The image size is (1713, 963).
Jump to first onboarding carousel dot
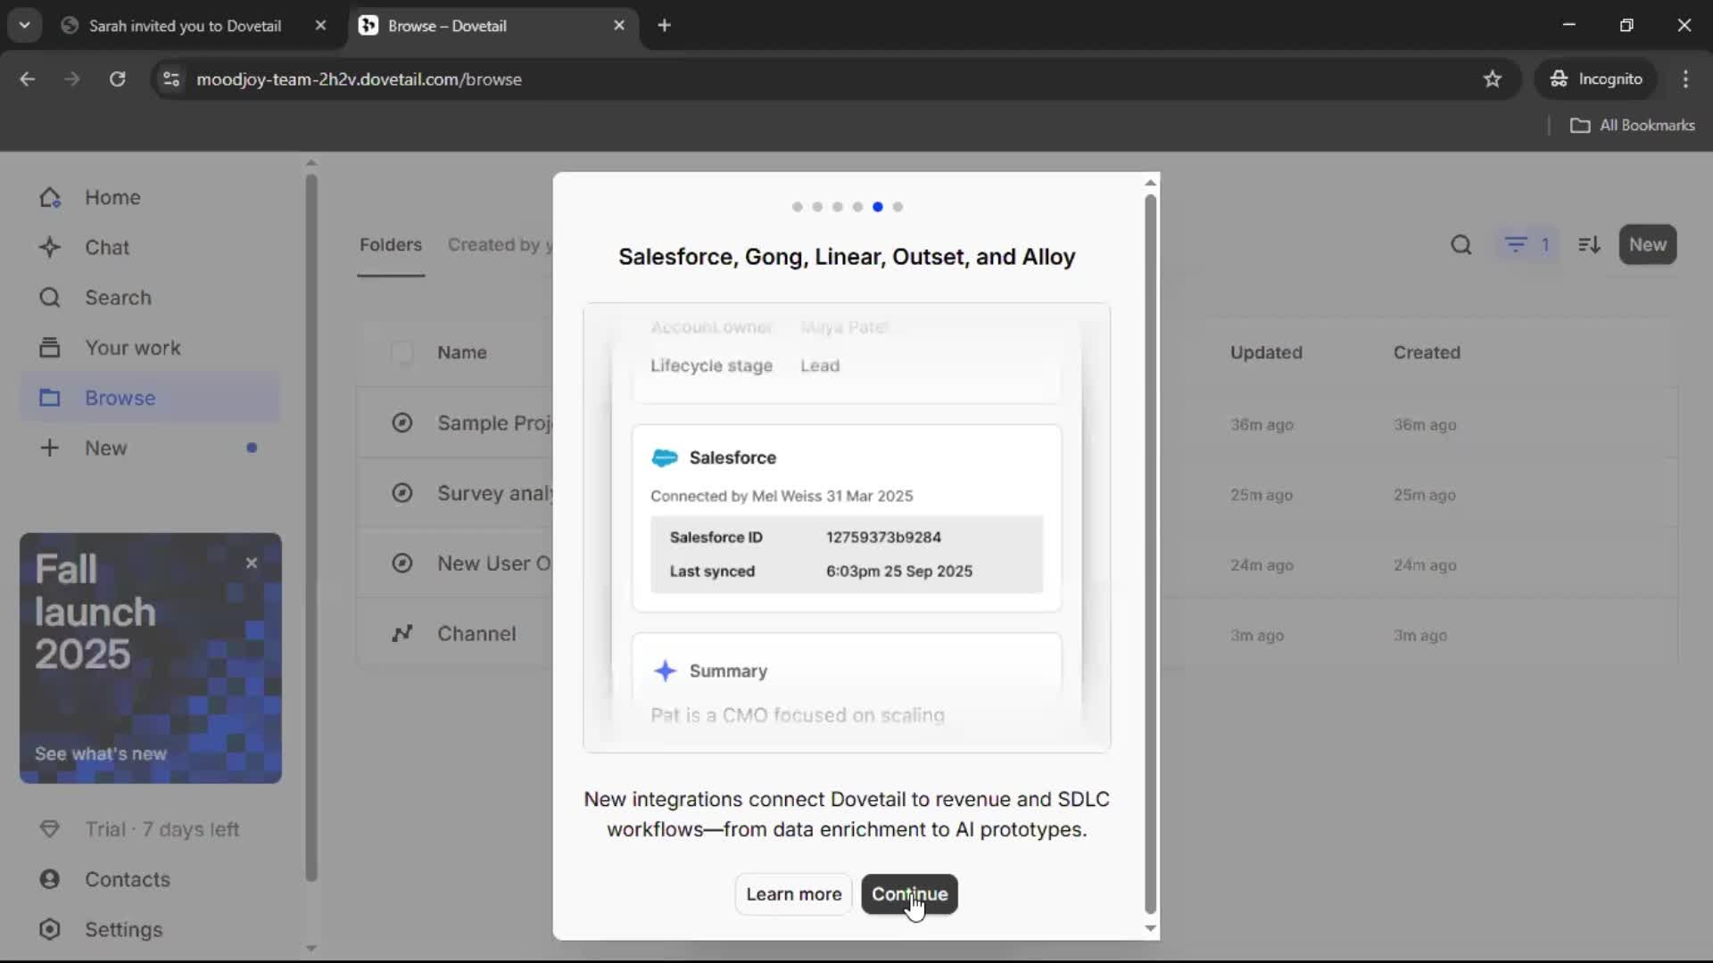pyautogui.click(x=797, y=207)
